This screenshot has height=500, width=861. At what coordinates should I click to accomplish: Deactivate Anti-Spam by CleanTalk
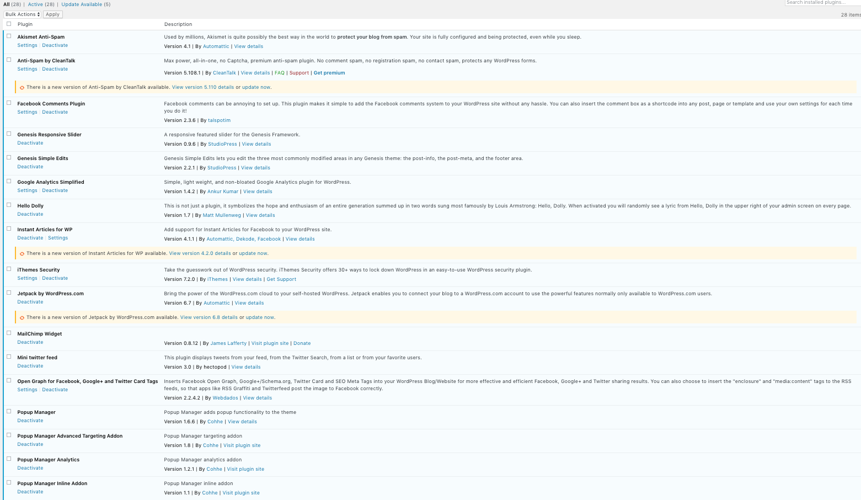(55, 69)
